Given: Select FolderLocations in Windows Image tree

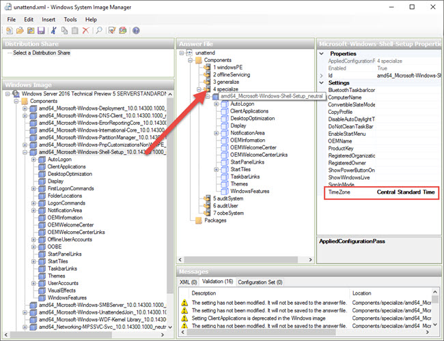Looking at the screenshot, I should 65,196.
